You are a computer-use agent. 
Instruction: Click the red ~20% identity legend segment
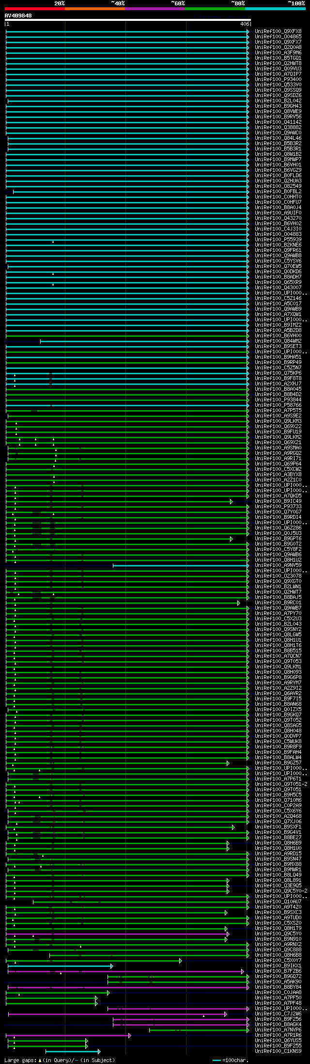point(35,9)
